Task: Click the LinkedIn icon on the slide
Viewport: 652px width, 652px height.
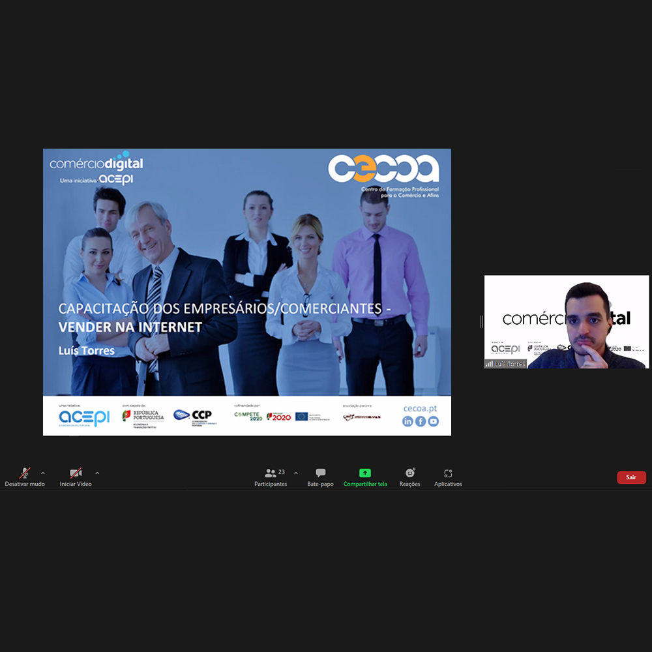Action: [x=407, y=422]
